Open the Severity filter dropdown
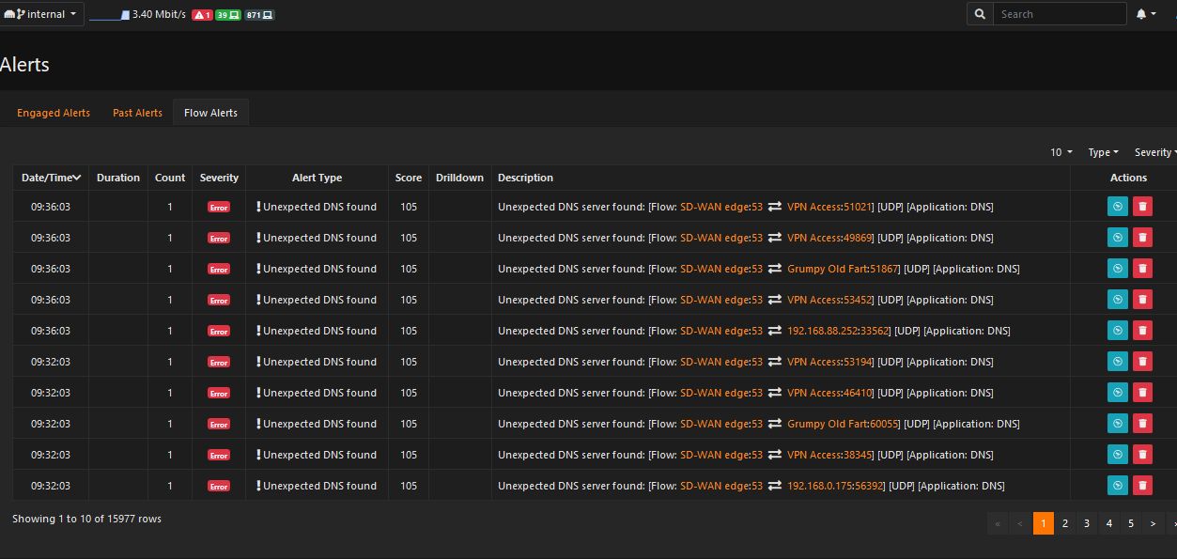 pos(1155,152)
